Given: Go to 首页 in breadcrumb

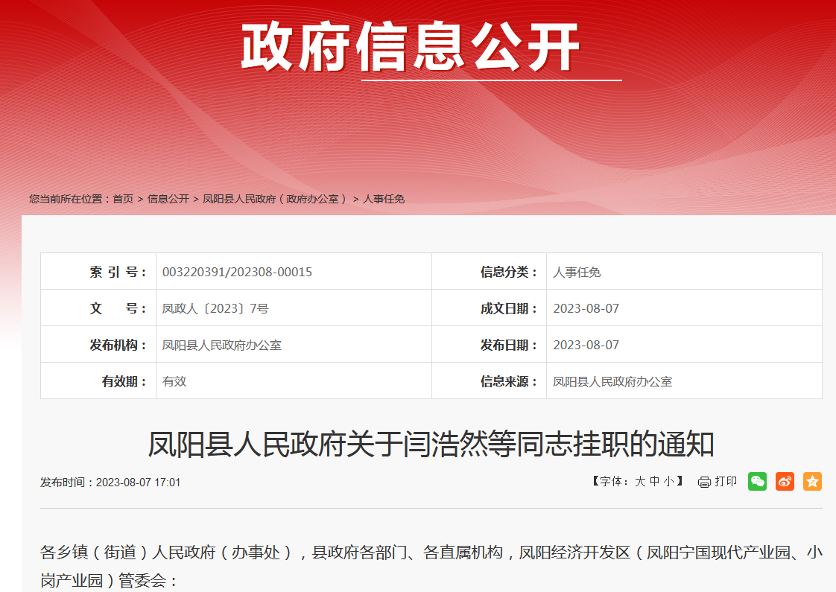Looking at the screenshot, I should point(123,199).
